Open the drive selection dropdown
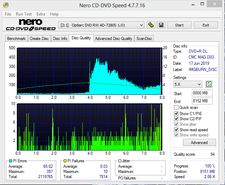The image size is (225, 185). click(101, 25)
